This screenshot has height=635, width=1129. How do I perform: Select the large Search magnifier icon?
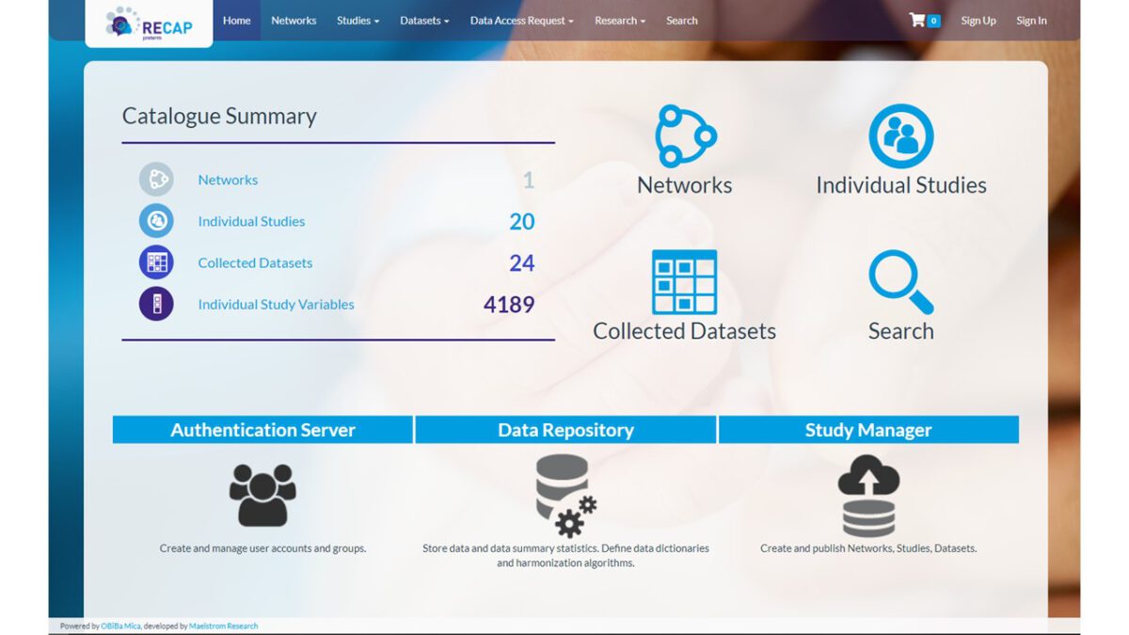click(900, 282)
